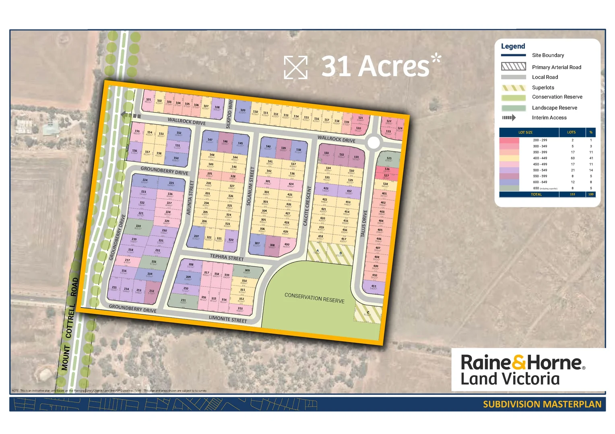
Task: Click the Site Boundary line symbol in legend
Action: pyautogui.click(x=513, y=55)
